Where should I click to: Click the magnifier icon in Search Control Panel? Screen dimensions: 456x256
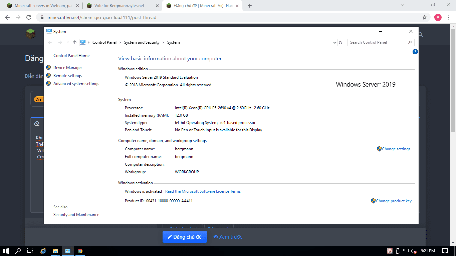[410, 42]
